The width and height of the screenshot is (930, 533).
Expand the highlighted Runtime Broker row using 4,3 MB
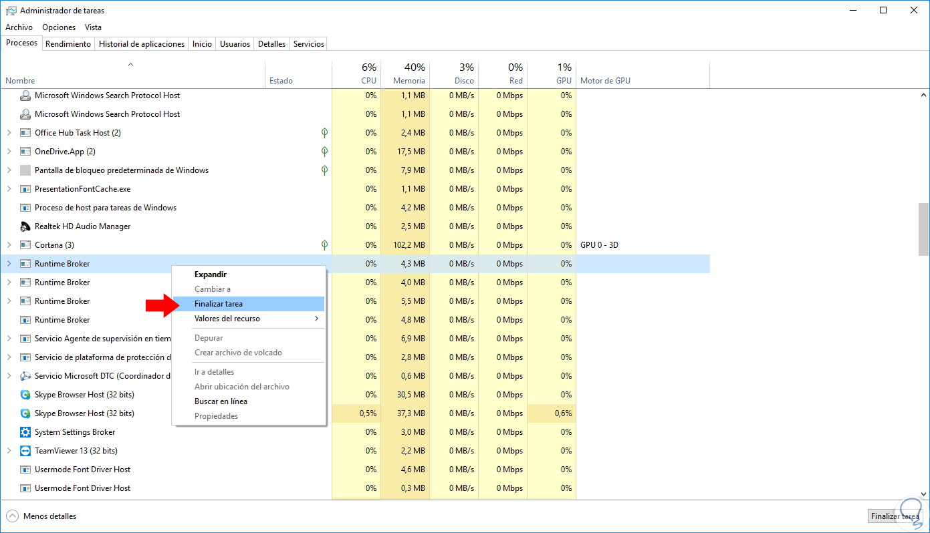click(x=9, y=264)
